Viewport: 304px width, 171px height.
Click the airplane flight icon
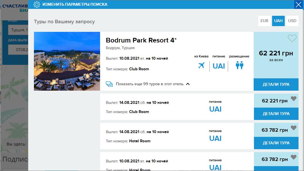click(201, 65)
